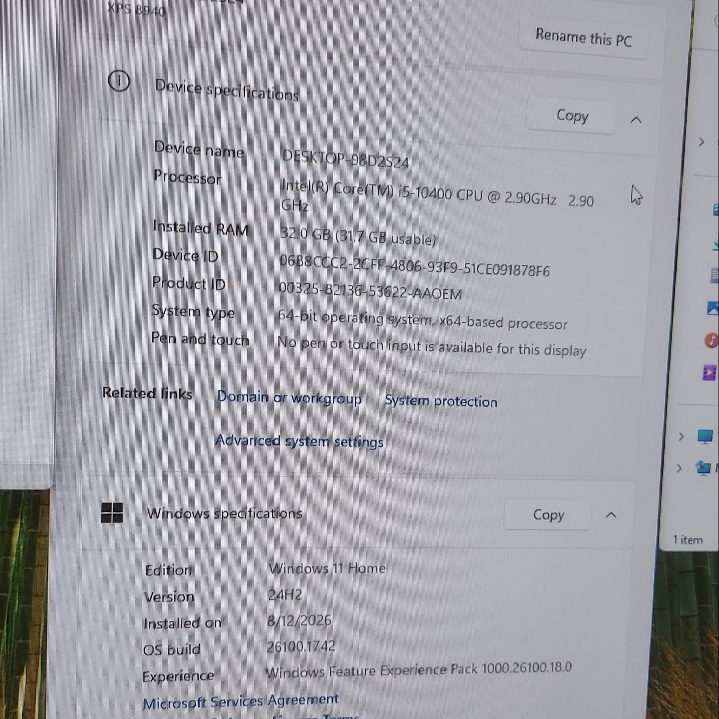Viewport: 719px width, 719px height.
Task: Click the edition value "Windows 11 Home"
Action: pos(328,569)
